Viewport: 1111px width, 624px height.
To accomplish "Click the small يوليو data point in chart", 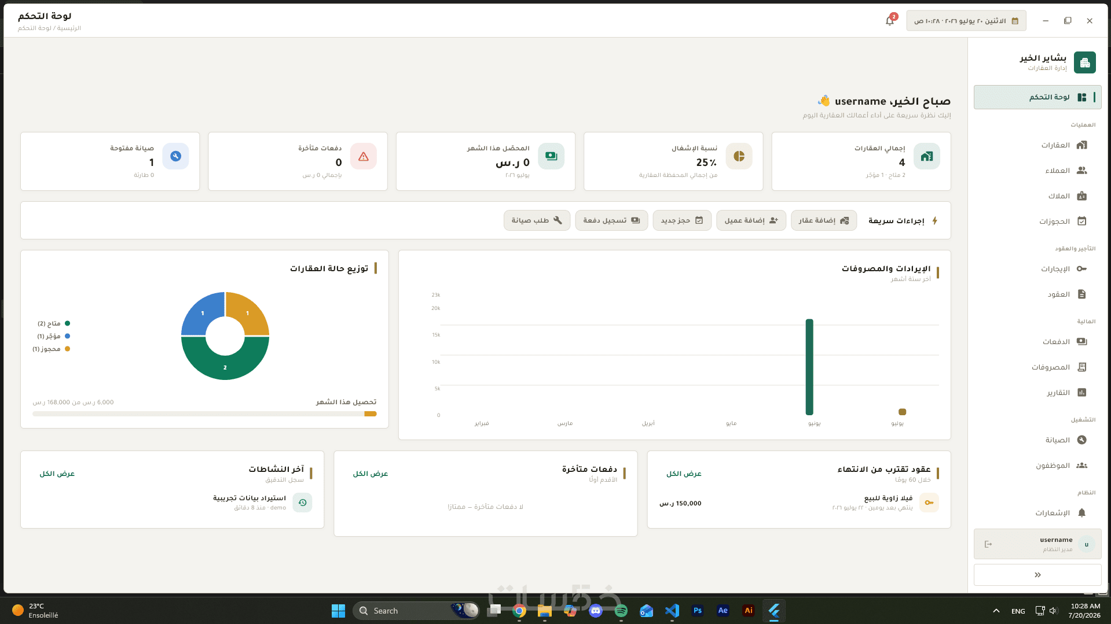I will 902,412.
